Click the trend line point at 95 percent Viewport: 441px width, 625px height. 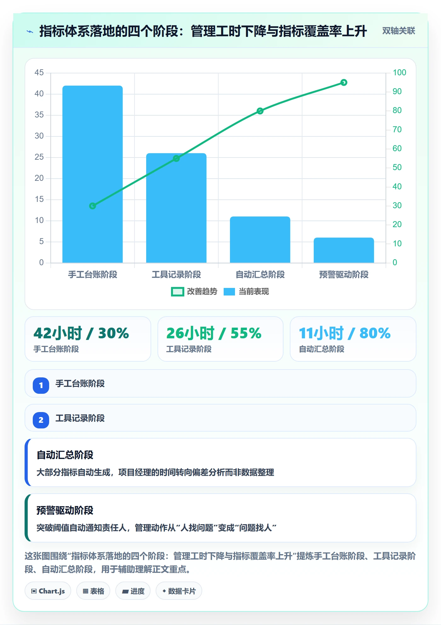(344, 83)
